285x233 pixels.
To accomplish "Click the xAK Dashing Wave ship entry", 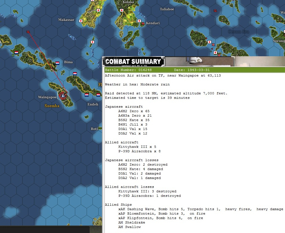I will (x=201, y=209).
